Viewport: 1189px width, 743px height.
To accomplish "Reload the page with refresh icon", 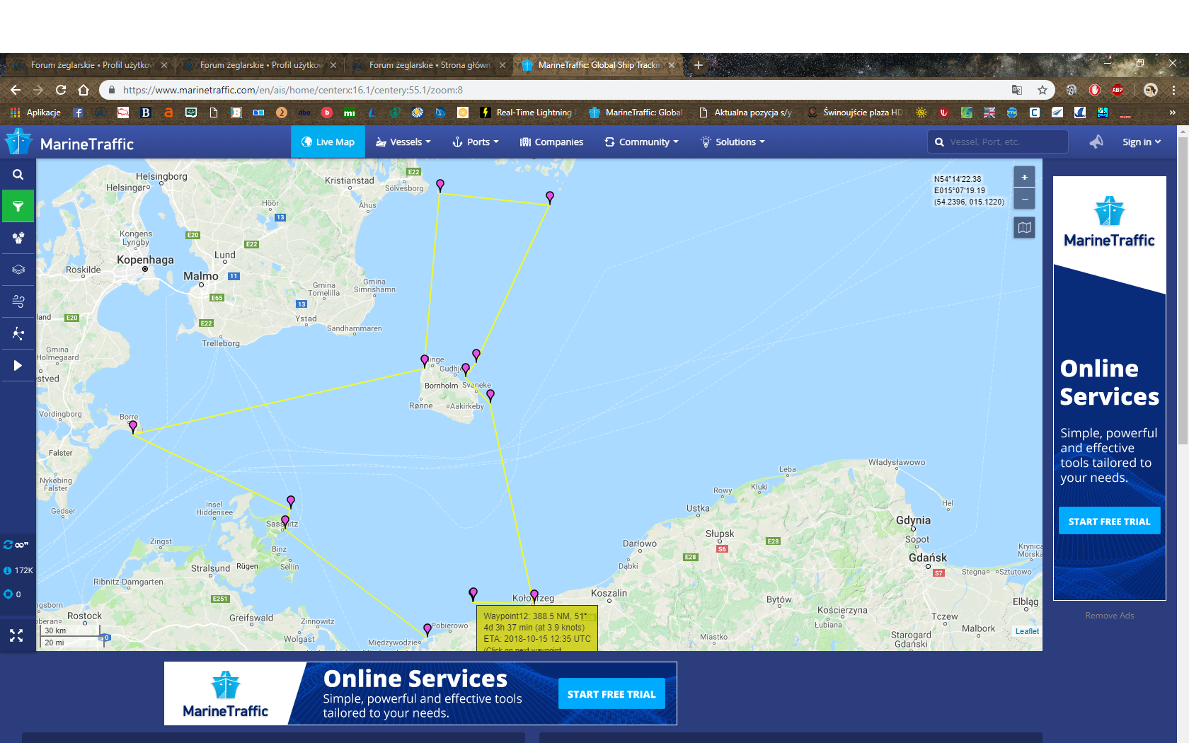I will coord(61,90).
